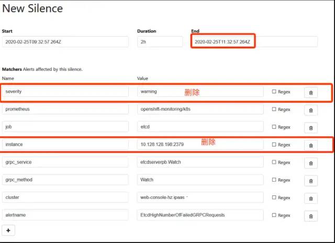Delete the instance matcher row
335x243 pixels.
(x=310, y=145)
